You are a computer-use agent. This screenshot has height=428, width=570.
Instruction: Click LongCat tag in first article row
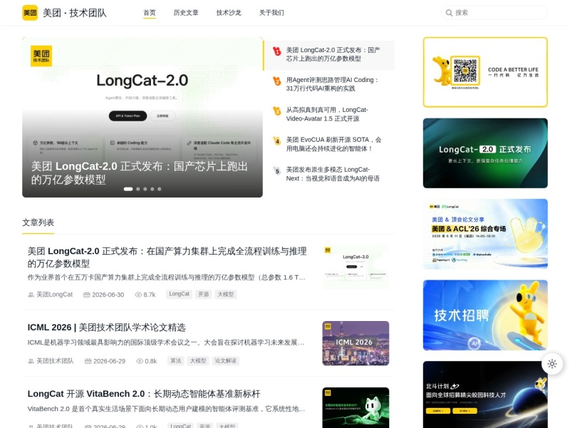click(180, 294)
